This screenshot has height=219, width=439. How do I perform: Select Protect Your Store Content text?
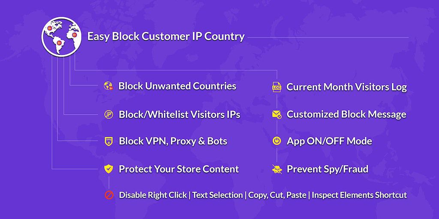(x=179, y=169)
